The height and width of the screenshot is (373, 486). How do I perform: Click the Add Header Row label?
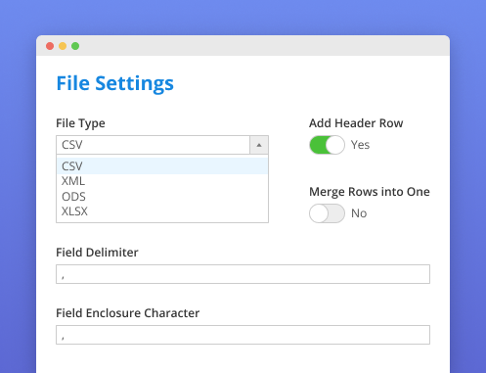(x=356, y=123)
